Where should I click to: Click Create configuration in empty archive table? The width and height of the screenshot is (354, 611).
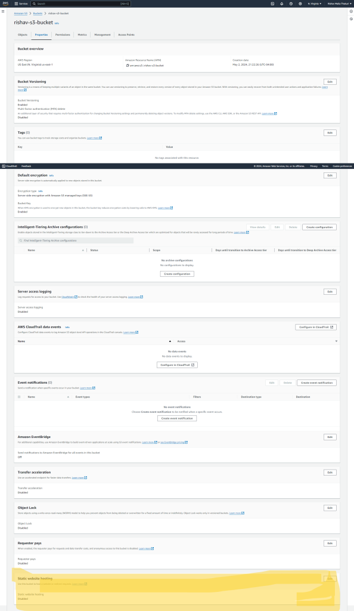point(177,274)
